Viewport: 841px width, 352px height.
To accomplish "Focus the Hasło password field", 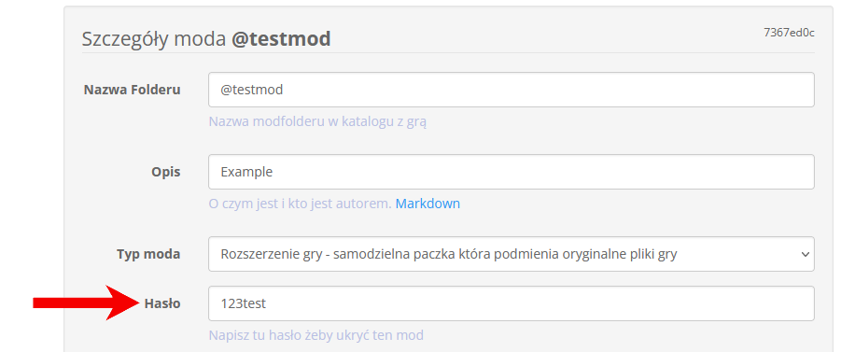I will (x=512, y=303).
